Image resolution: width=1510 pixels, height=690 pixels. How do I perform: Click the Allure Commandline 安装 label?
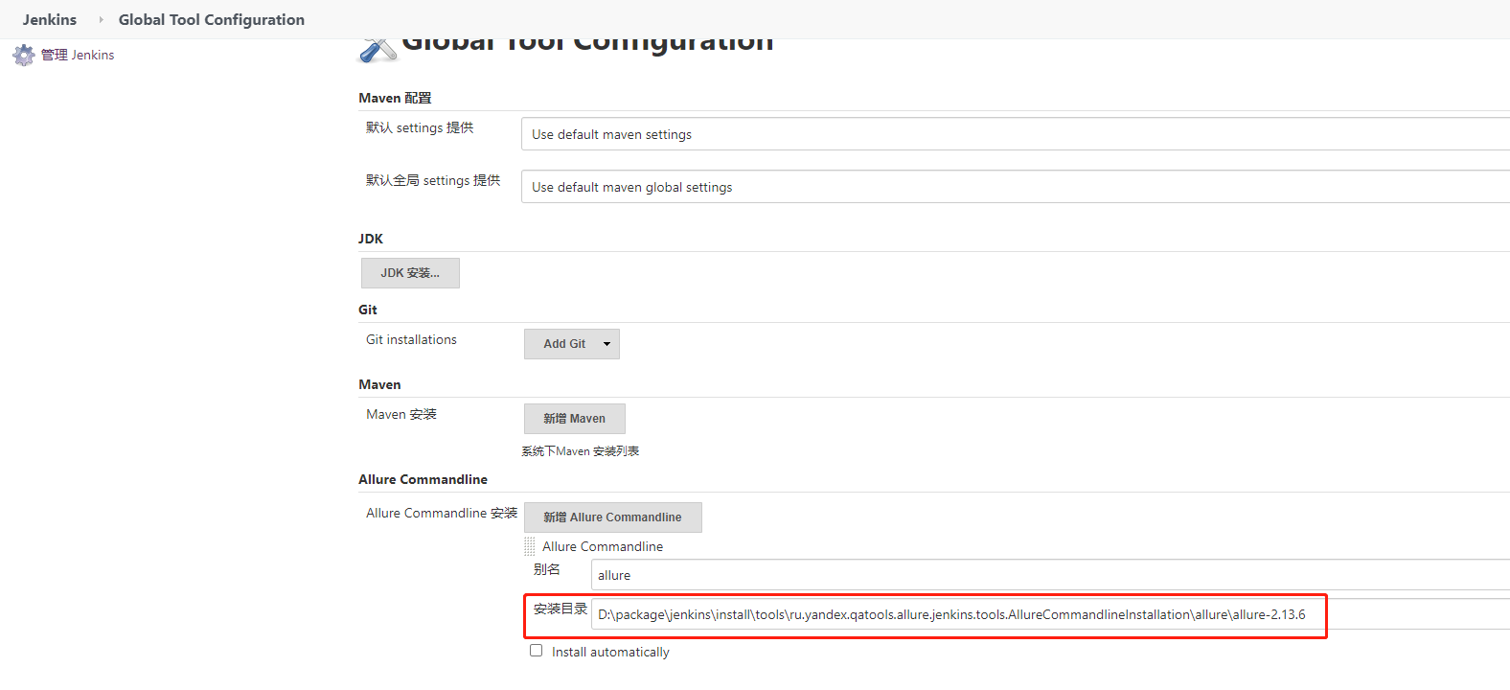442,513
